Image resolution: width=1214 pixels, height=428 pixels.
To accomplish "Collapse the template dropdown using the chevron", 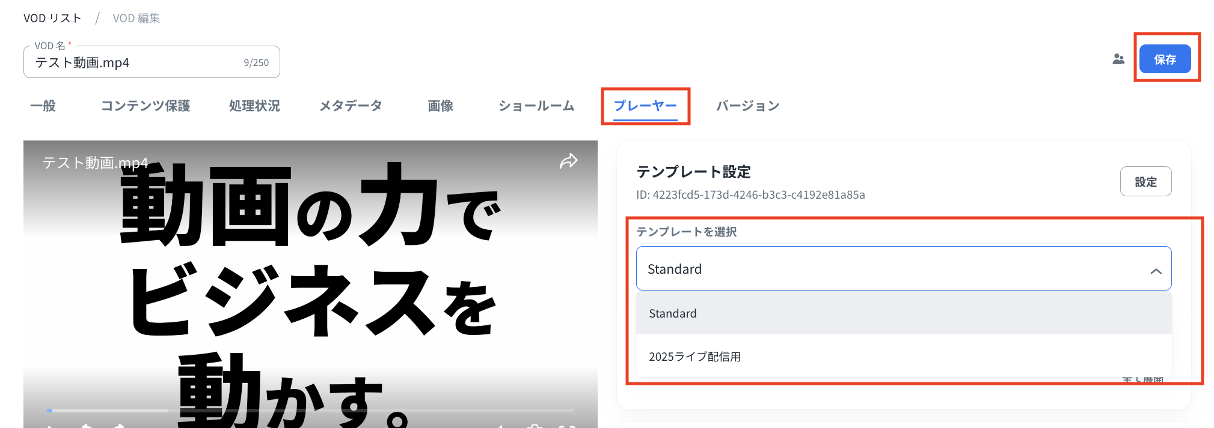I will point(1155,271).
